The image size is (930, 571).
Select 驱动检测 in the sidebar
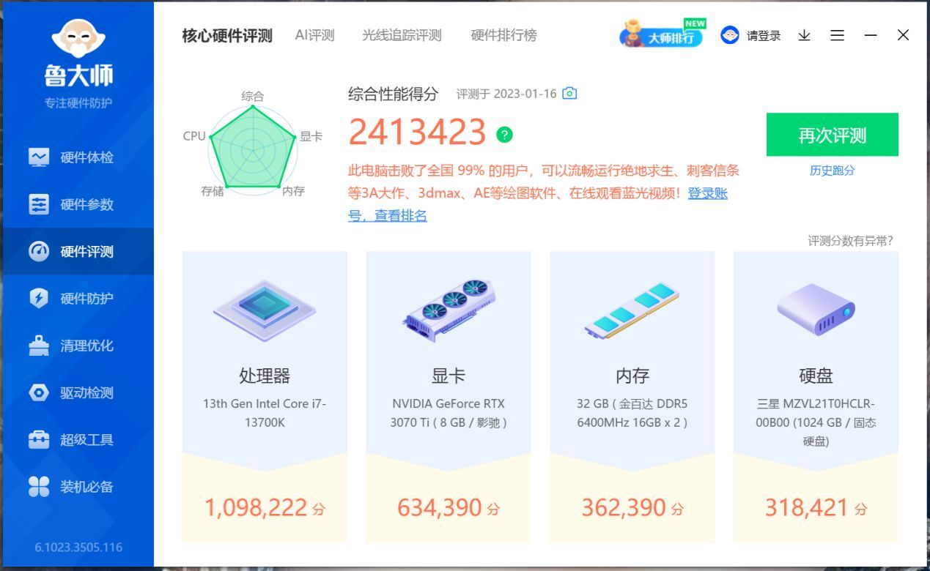coord(77,393)
